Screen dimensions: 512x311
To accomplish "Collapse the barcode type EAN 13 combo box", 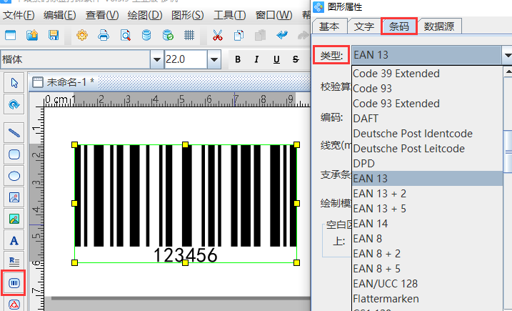I will [507, 55].
